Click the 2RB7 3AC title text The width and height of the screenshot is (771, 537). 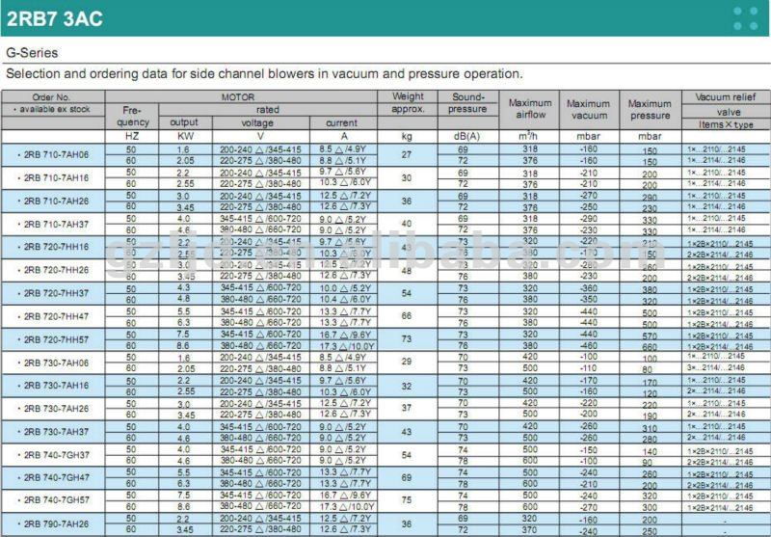55,18
